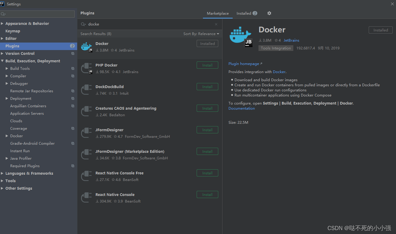This screenshot has height=234, width=396.
Task: Click the React Native Console plugin icon
Action: click(x=86, y=198)
